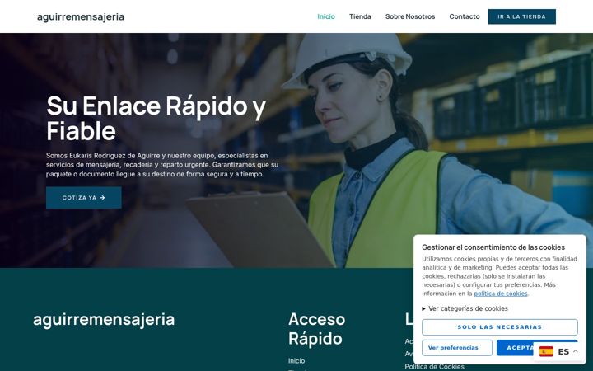Click Ver preferencias in cookie dialog
593x371 pixels.
click(457, 348)
